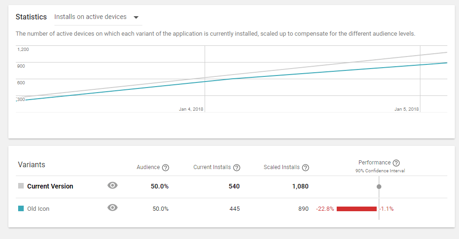The height and width of the screenshot is (239, 459).
Task: Select the Installs on active devices dropdown
Action: (x=91, y=17)
